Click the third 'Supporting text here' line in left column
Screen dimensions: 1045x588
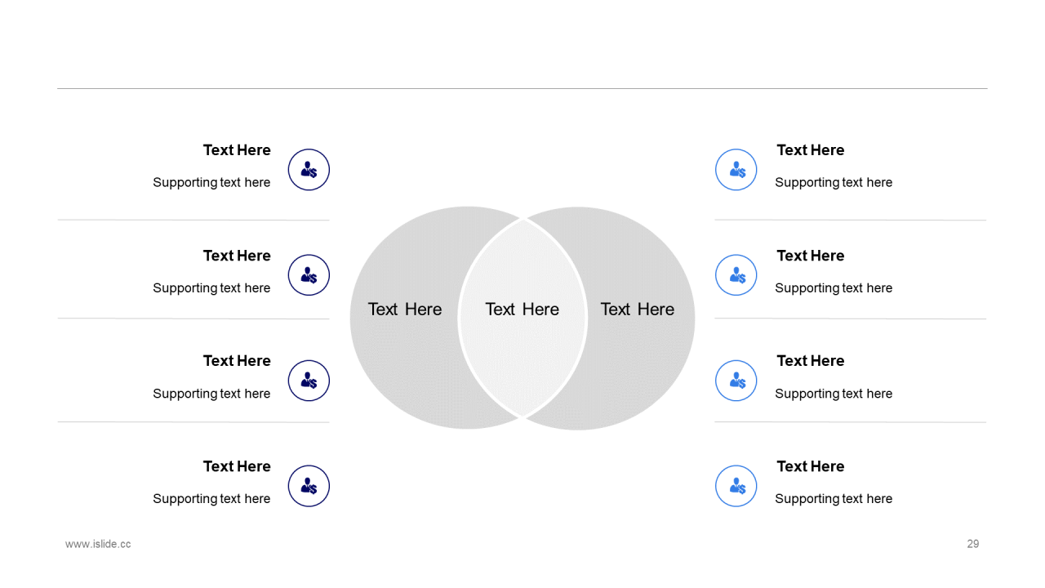tap(211, 394)
